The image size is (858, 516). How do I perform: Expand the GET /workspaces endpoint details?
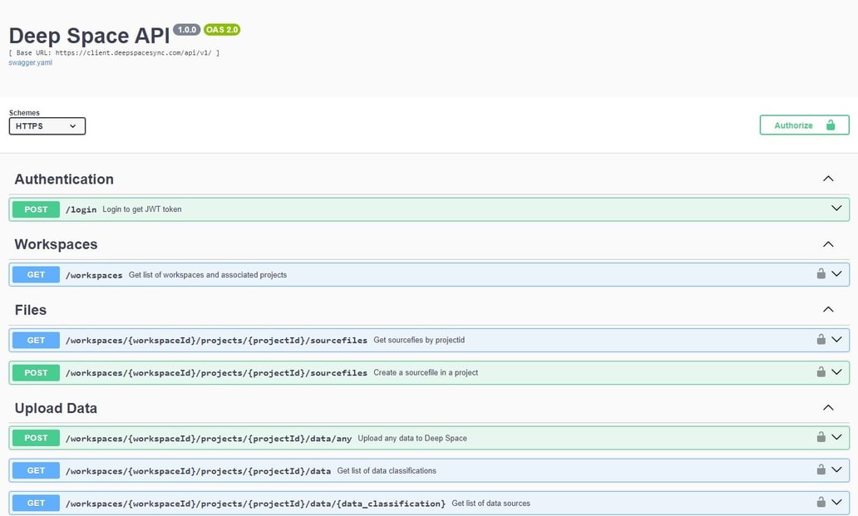point(836,273)
